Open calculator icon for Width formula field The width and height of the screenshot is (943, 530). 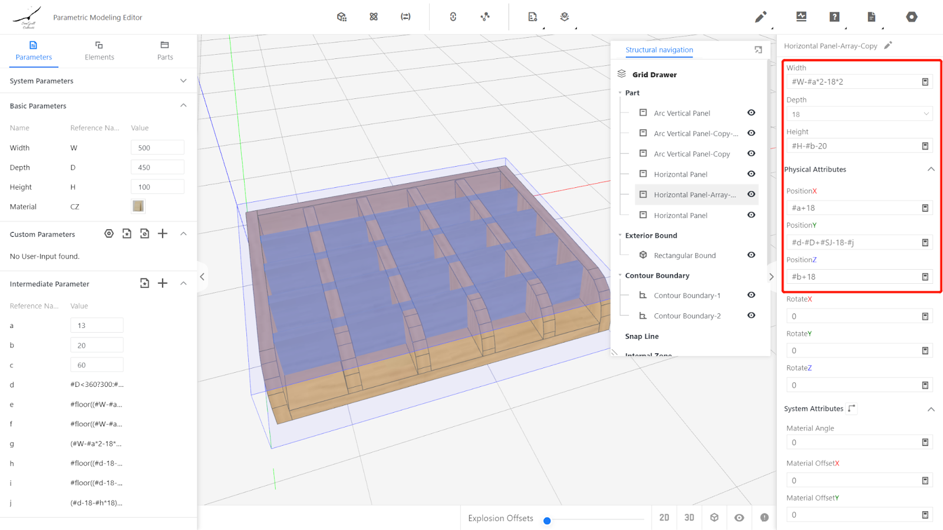point(925,82)
